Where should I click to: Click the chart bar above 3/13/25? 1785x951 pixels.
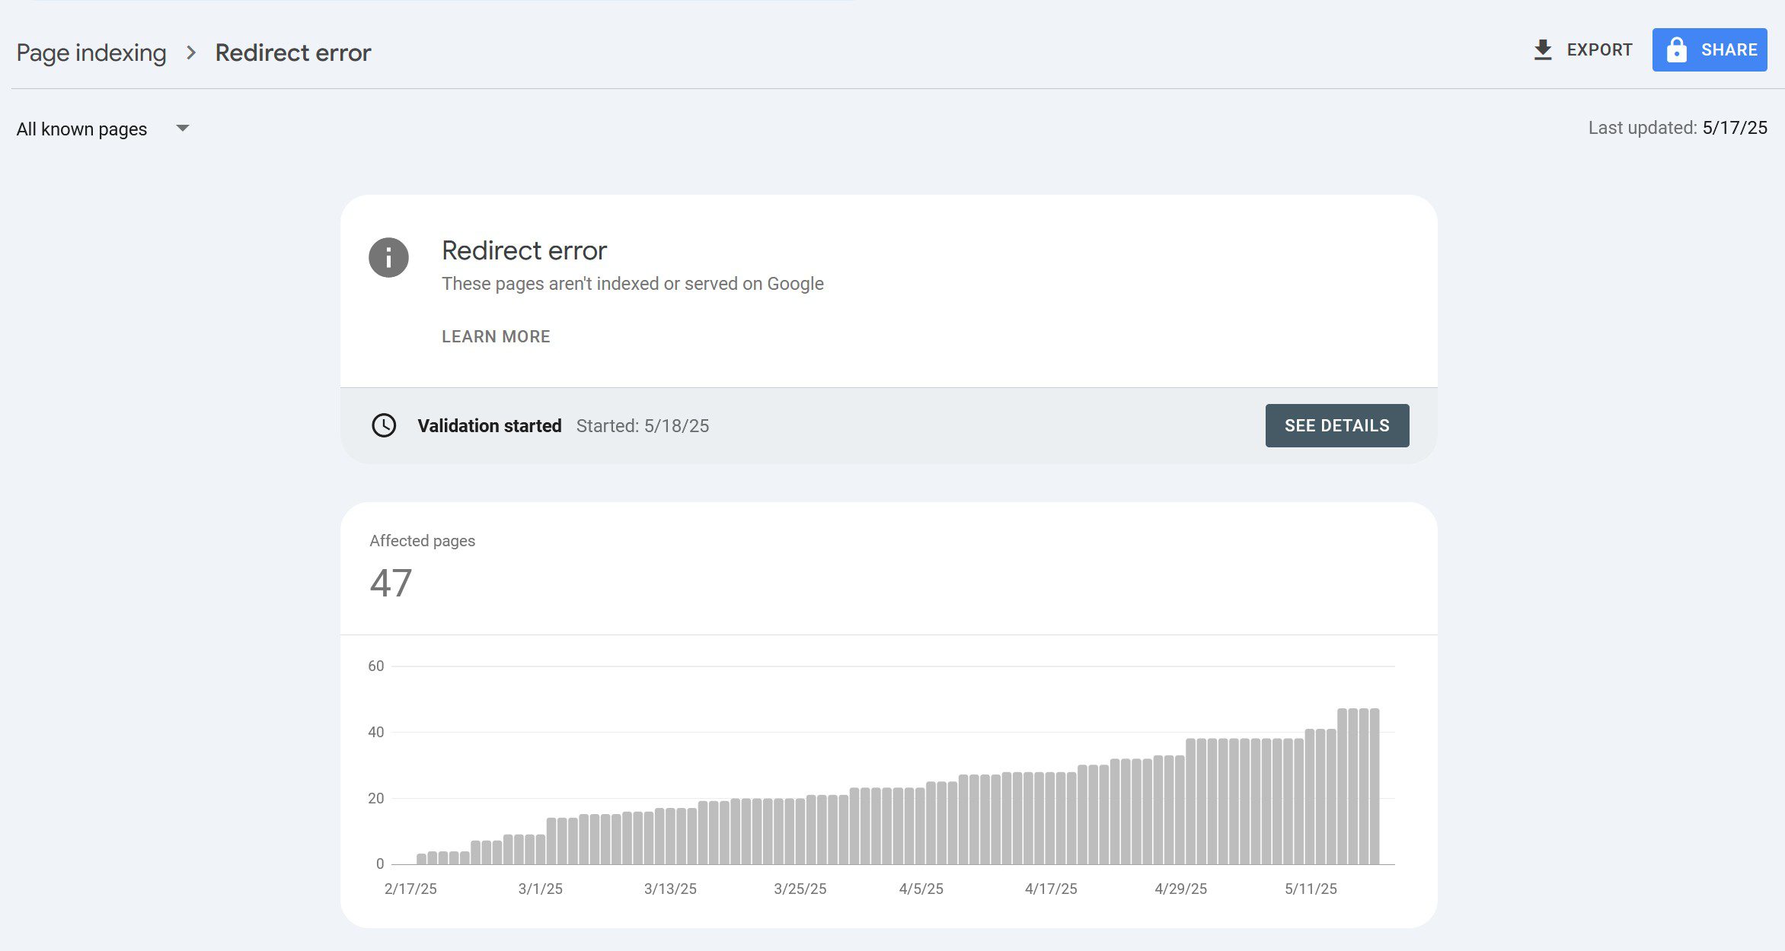point(670,835)
